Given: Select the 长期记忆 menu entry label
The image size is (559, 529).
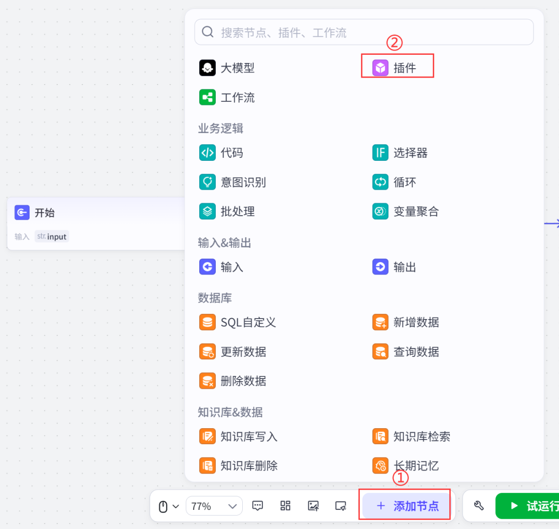Looking at the screenshot, I should [x=416, y=465].
